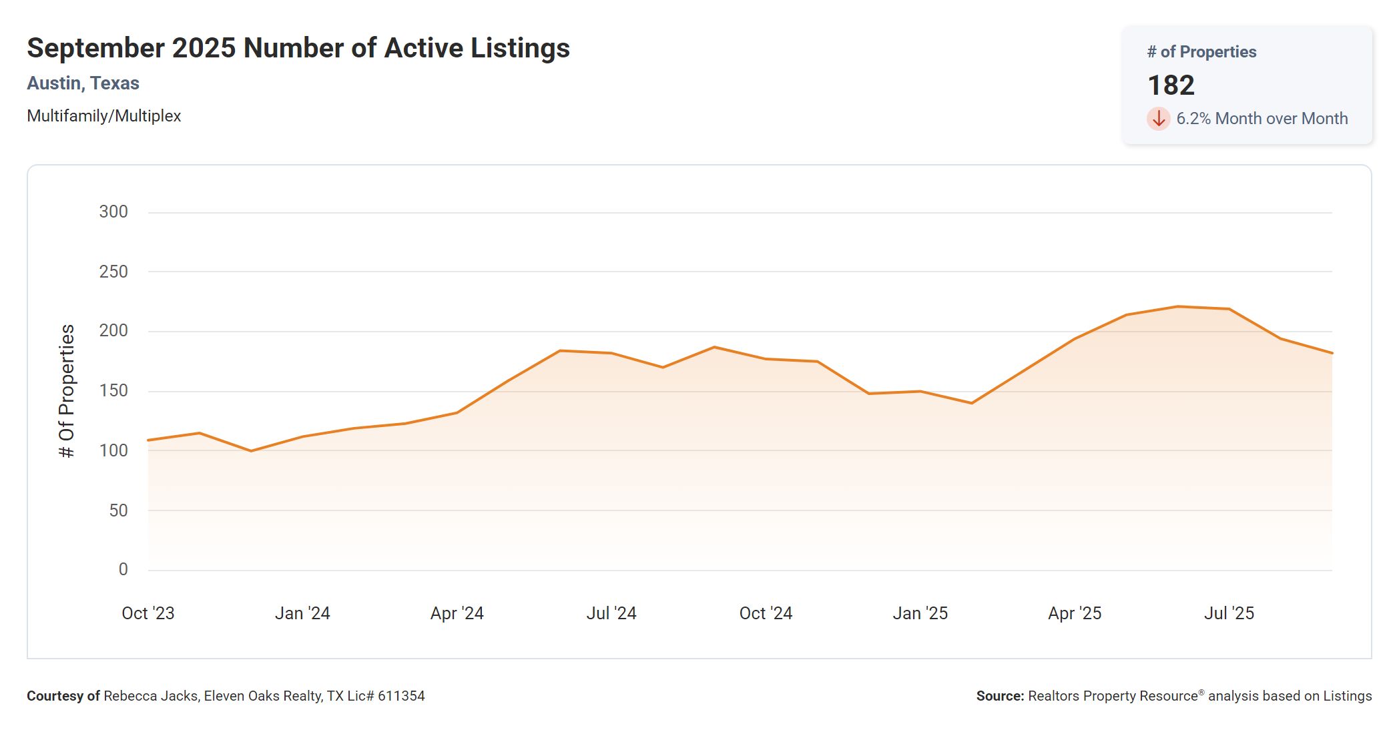The height and width of the screenshot is (734, 1399).
Task: Click the Jan '24 x-axis label
Action: pyautogui.click(x=302, y=613)
